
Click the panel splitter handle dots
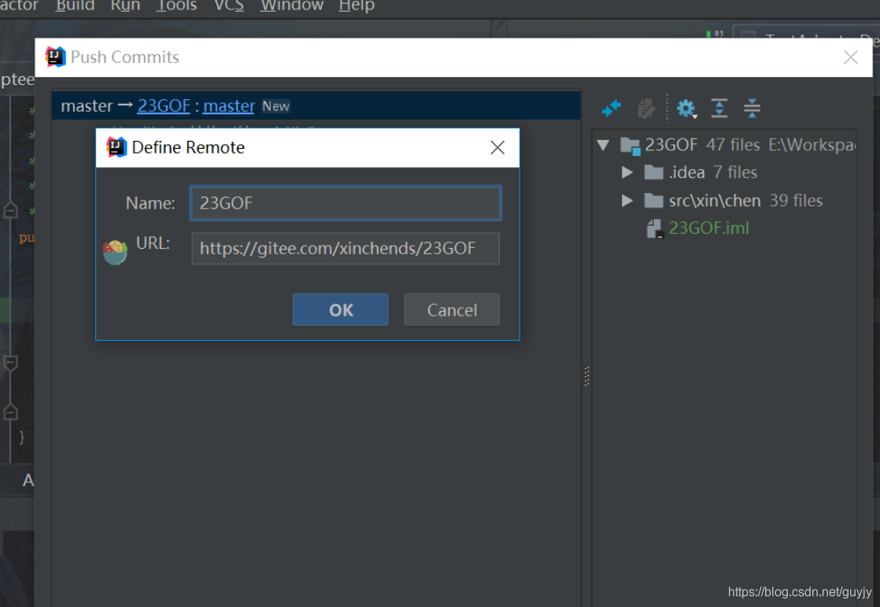pos(586,376)
